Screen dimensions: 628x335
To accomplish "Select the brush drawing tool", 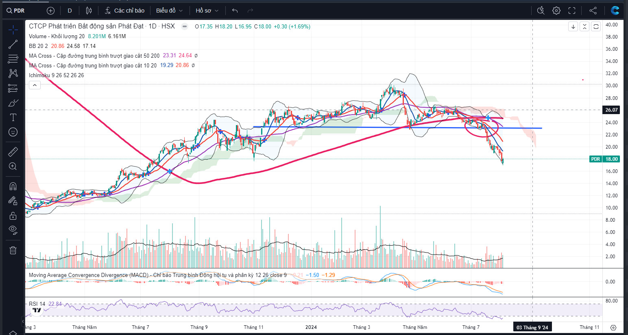I will [13, 103].
